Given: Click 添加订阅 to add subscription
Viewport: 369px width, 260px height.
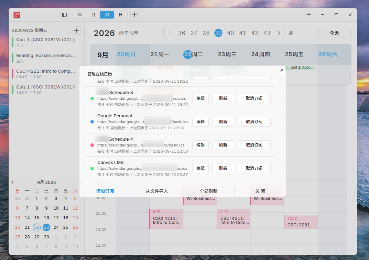Looking at the screenshot, I should click(105, 191).
